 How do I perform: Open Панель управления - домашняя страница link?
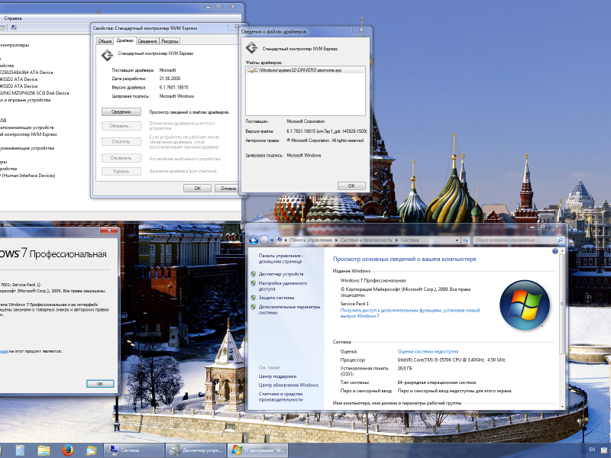(280, 259)
